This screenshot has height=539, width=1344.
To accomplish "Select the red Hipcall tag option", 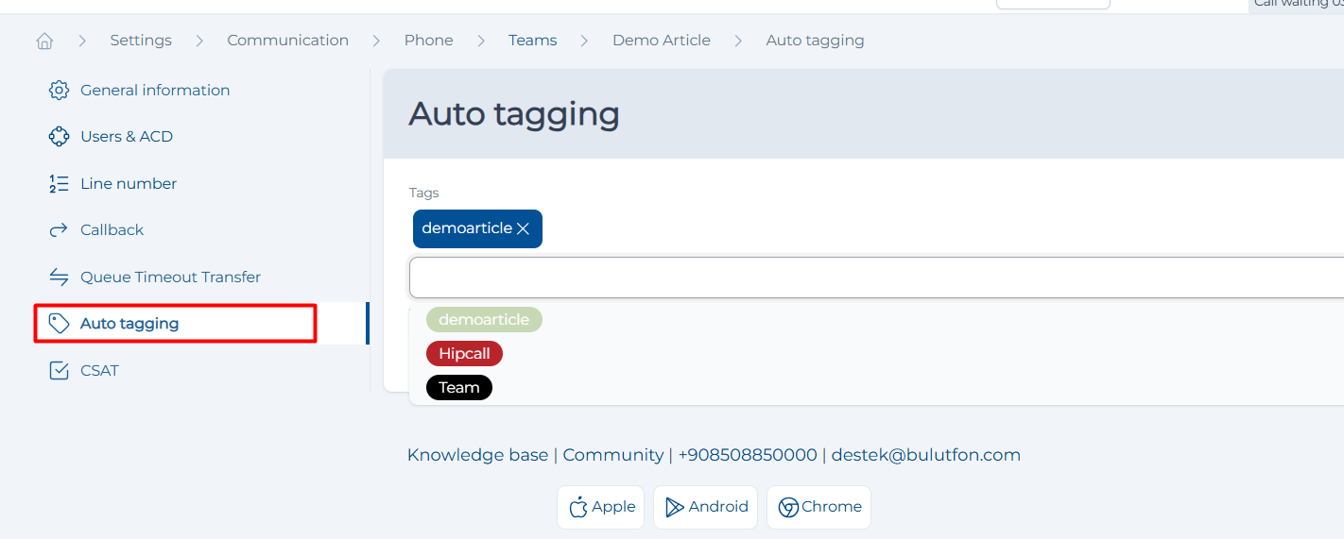I will click(x=464, y=354).
